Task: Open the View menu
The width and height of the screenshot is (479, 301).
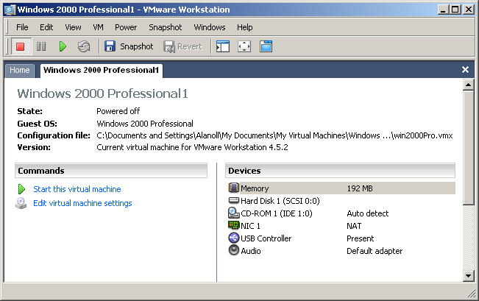Action: pyautogui.click(x=73, y=27)
